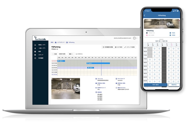Tap the 今すぐ使う button on phone
187x125 pixels.
click(x=155, y=85)
